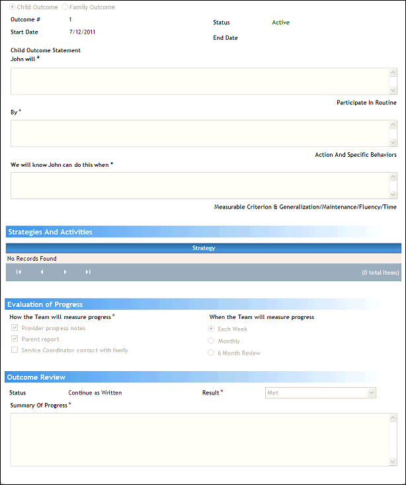Click down arrow in Summary Of Progress scrollbar

tap(393, 461)
